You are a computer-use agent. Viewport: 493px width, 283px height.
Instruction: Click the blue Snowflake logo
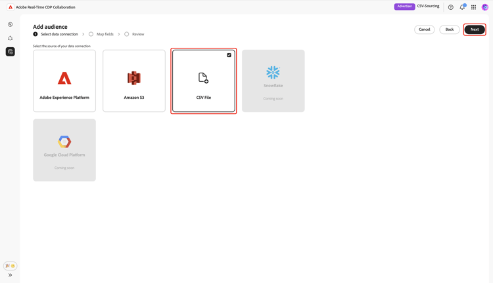[x=273, y=73]
